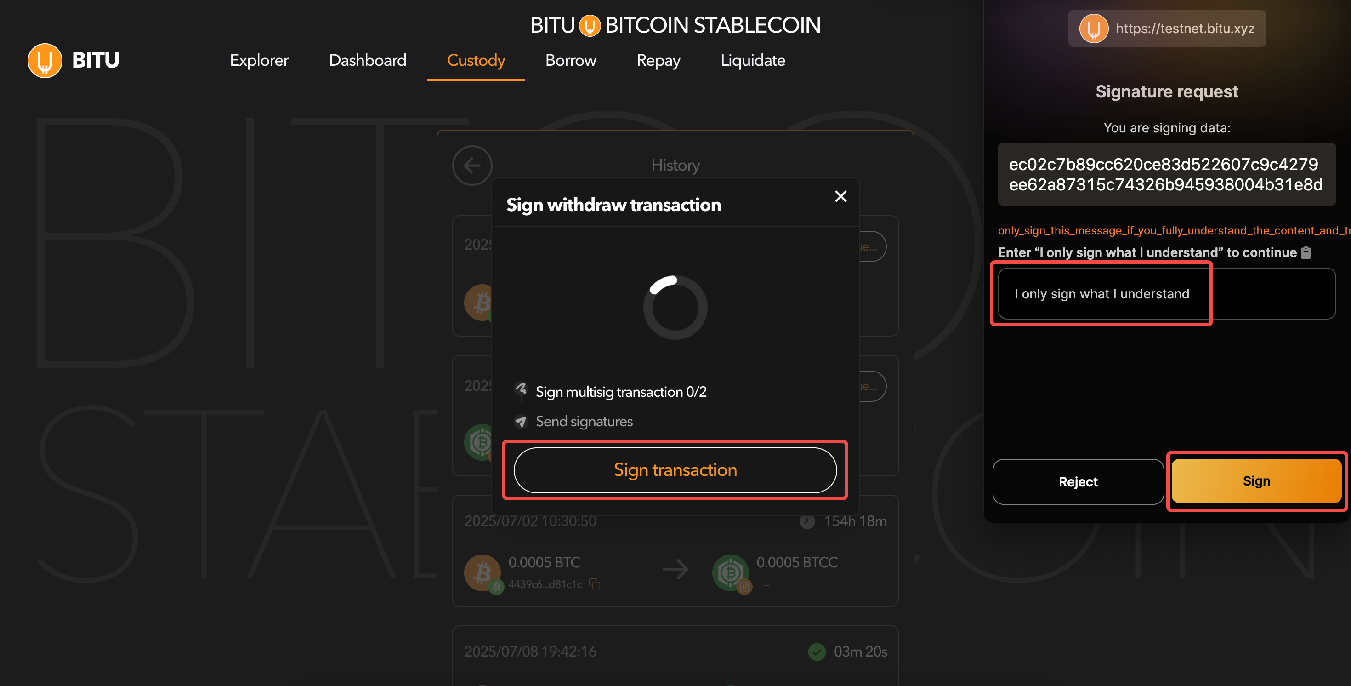
Task: Reject the signature request
Action: (1078, 482)
